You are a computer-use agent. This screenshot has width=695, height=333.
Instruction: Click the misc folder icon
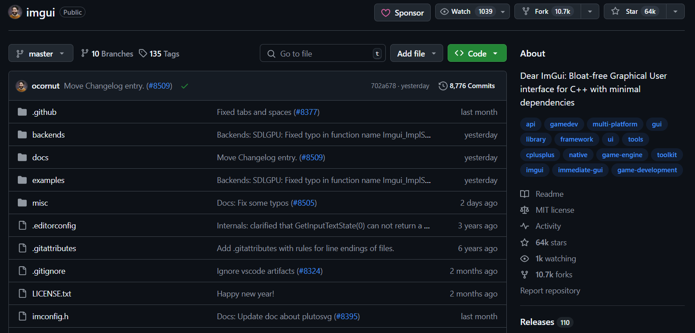click(x=22, y=203)
